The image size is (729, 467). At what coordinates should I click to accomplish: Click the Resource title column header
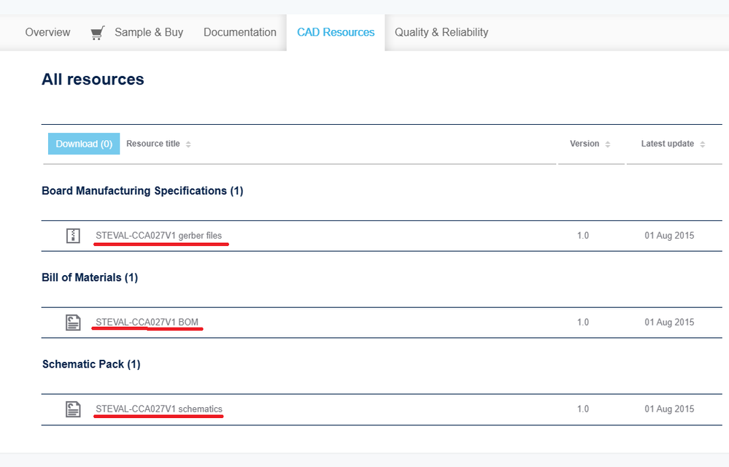153,144
